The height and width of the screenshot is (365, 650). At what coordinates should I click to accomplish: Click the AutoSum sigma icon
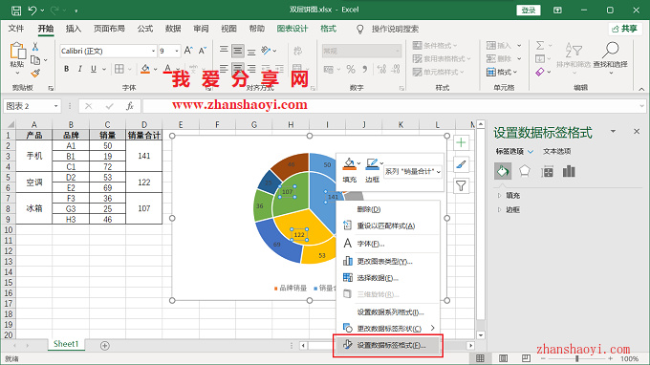(x=540, y=45)
